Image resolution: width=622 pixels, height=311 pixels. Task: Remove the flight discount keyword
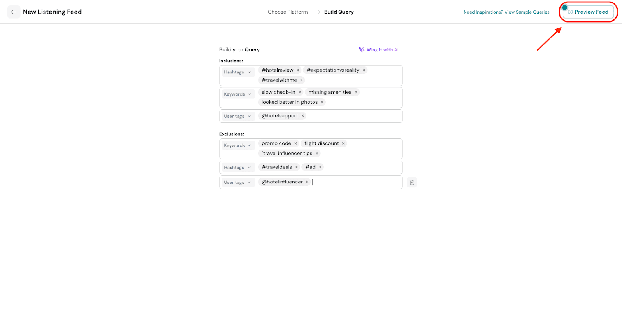point(343,143)
